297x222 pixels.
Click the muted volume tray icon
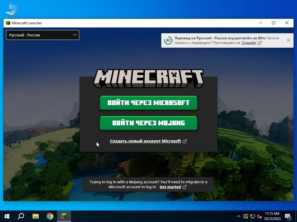[x=260, y=216]
